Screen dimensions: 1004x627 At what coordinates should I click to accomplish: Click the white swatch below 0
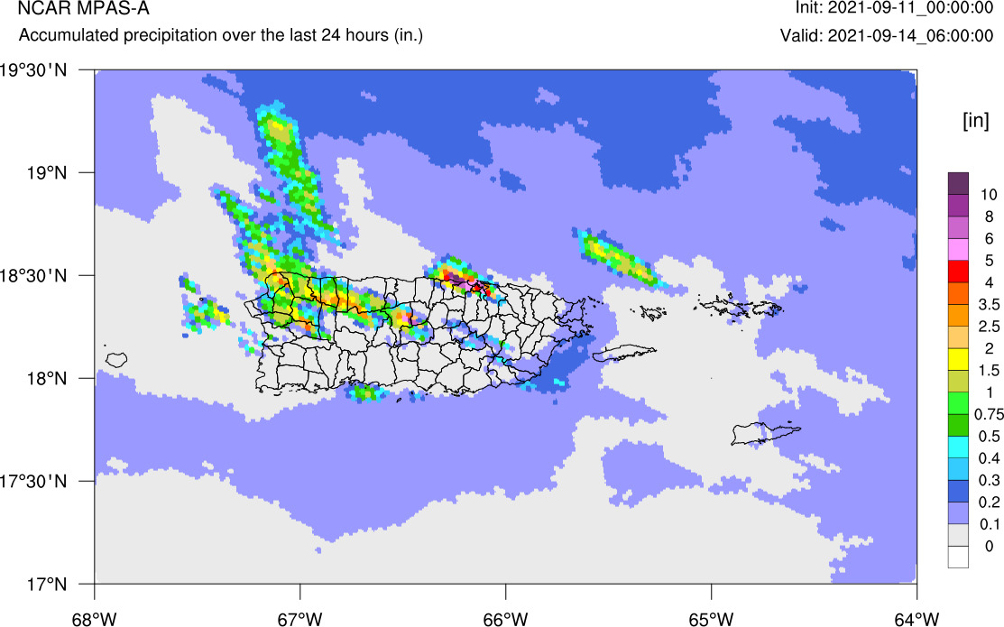[958, 558]
